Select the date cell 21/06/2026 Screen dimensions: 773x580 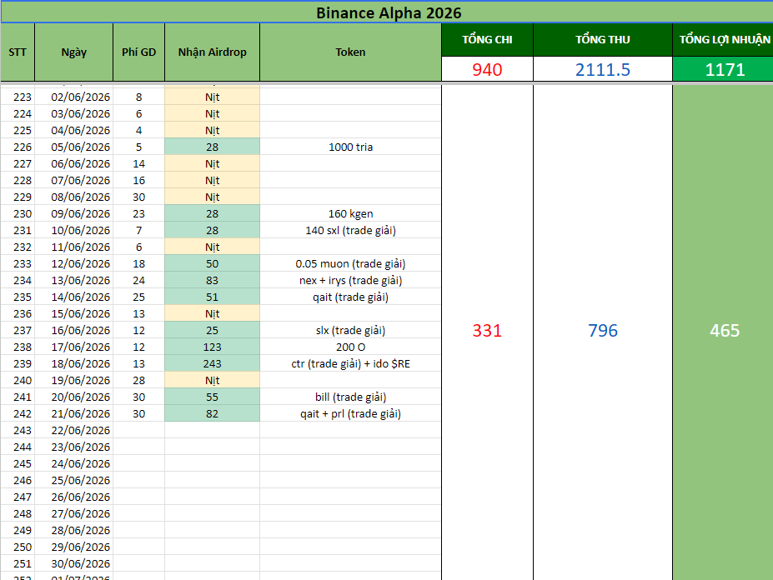[x=74, y=413]
